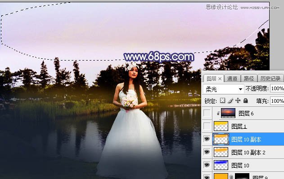
Task: Click the lock all padlock icon
Action: [x=245, y=100]
